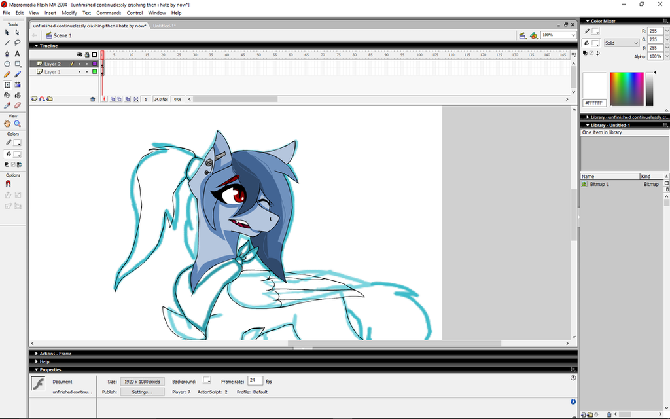The image size is (670, 419).
Task: Toggle show all layers as outlines
Action: [x=94, y=55]
